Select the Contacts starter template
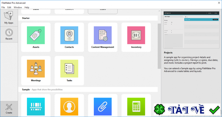222x117 pixels. pyautogui.click(x=69, y=37)
